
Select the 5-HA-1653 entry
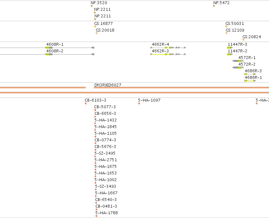(106, 173)
